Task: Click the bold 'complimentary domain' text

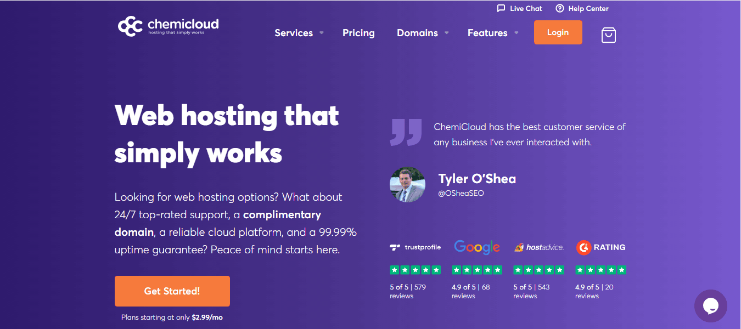Action: pyautogui.click(x=218, y=223)
